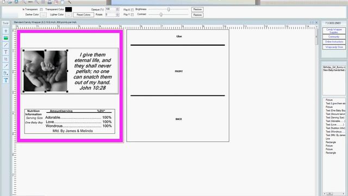Screen dimensions: 348x196
Task: Click the Lighter Color picker button
Action: pyautogui.click(x=69, y=15)
